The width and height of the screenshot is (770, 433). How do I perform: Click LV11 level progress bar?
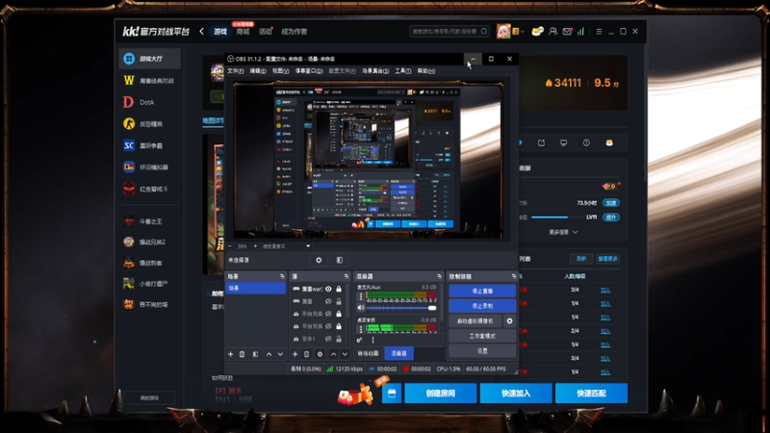point(556,217)
